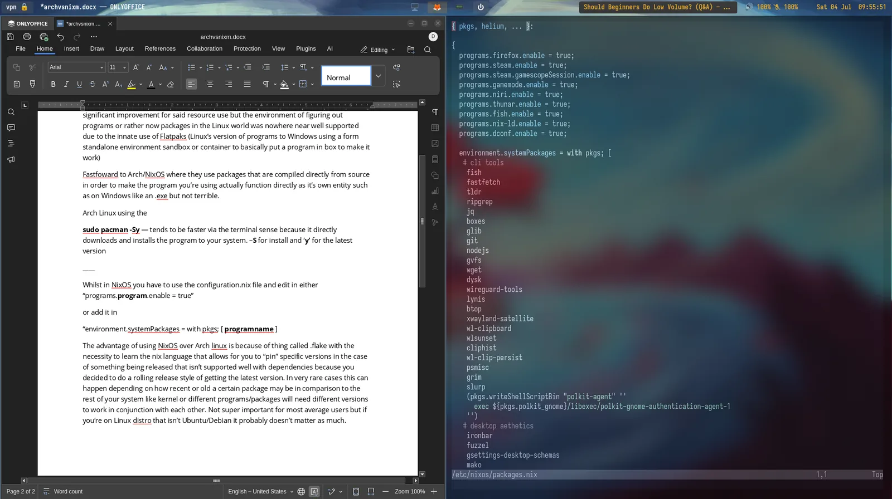The height and width of the screenshot is (499, 892).
Task: Switch to the Collaboration tab
Action: coord(205,48)
